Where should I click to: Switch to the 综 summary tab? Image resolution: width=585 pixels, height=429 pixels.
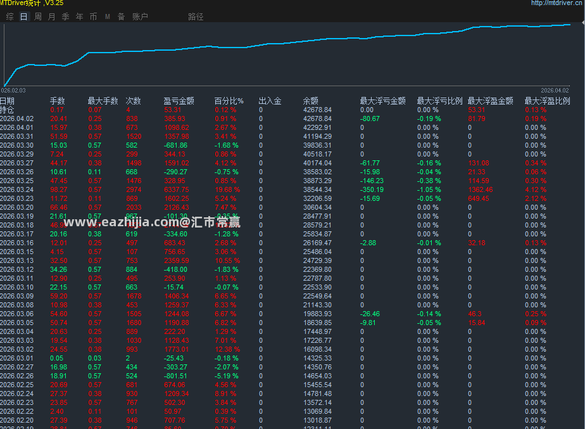pos(10,16)
